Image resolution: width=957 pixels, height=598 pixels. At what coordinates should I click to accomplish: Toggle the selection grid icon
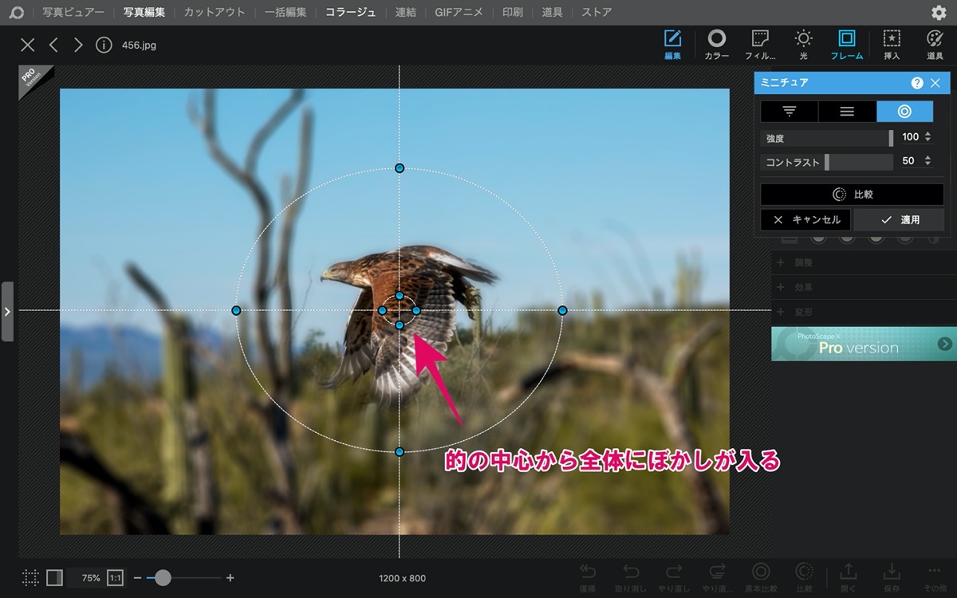tap(31, 577)
